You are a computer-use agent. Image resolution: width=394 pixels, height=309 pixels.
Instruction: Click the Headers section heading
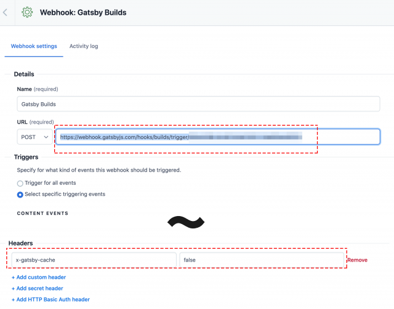click(20, 243)
